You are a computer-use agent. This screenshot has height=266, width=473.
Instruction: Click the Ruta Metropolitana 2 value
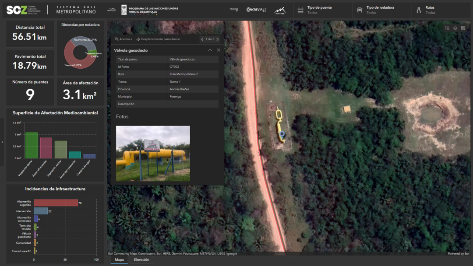pos(184,74)
